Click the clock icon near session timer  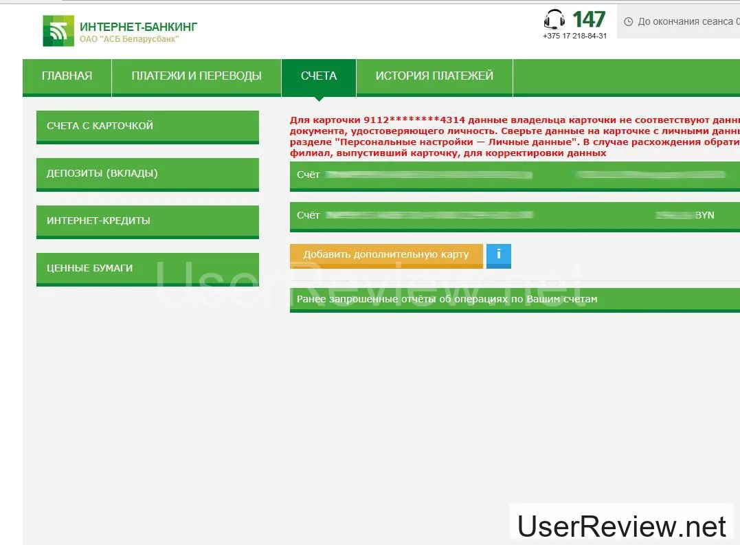pyautogui.click(x=628, y=22)
